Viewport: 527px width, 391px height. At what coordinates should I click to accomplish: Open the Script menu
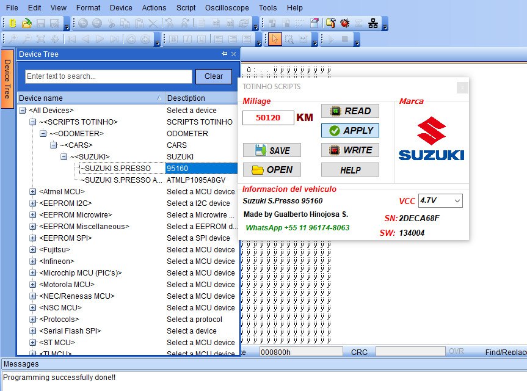(186, 8)
